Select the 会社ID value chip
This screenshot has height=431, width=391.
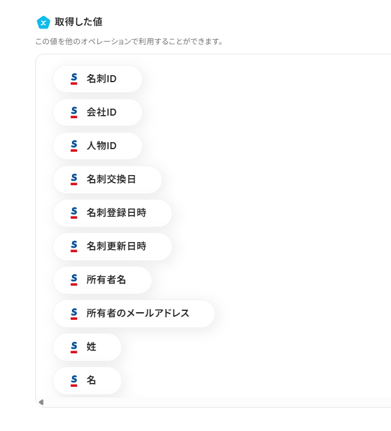pos(101,112)
